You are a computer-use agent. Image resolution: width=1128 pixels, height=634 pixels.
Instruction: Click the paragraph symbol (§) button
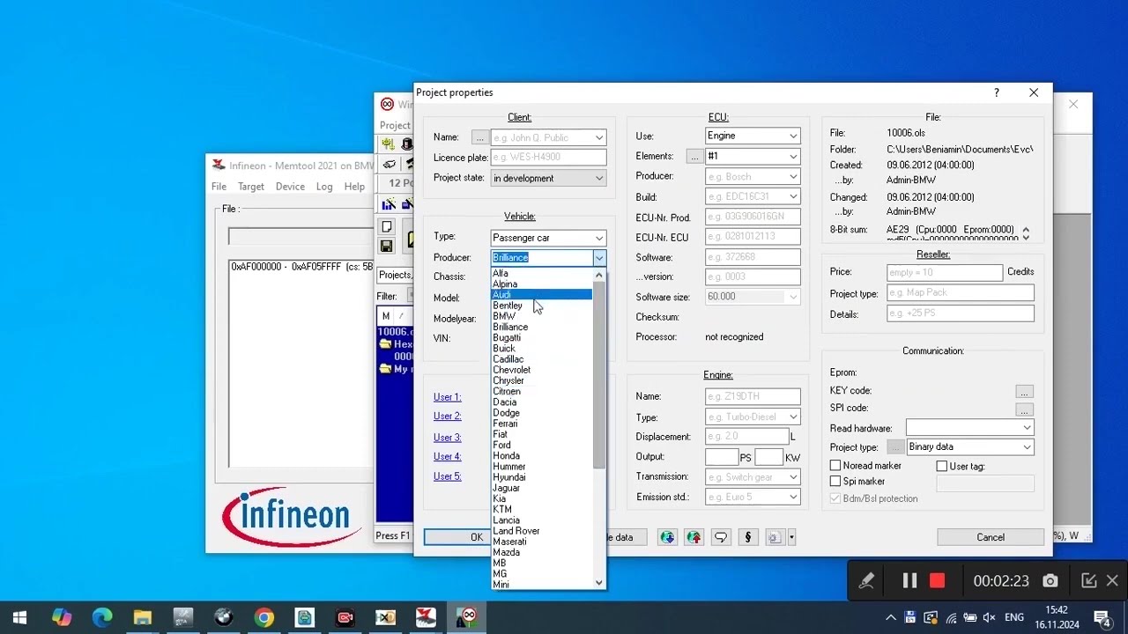[747, 537]
